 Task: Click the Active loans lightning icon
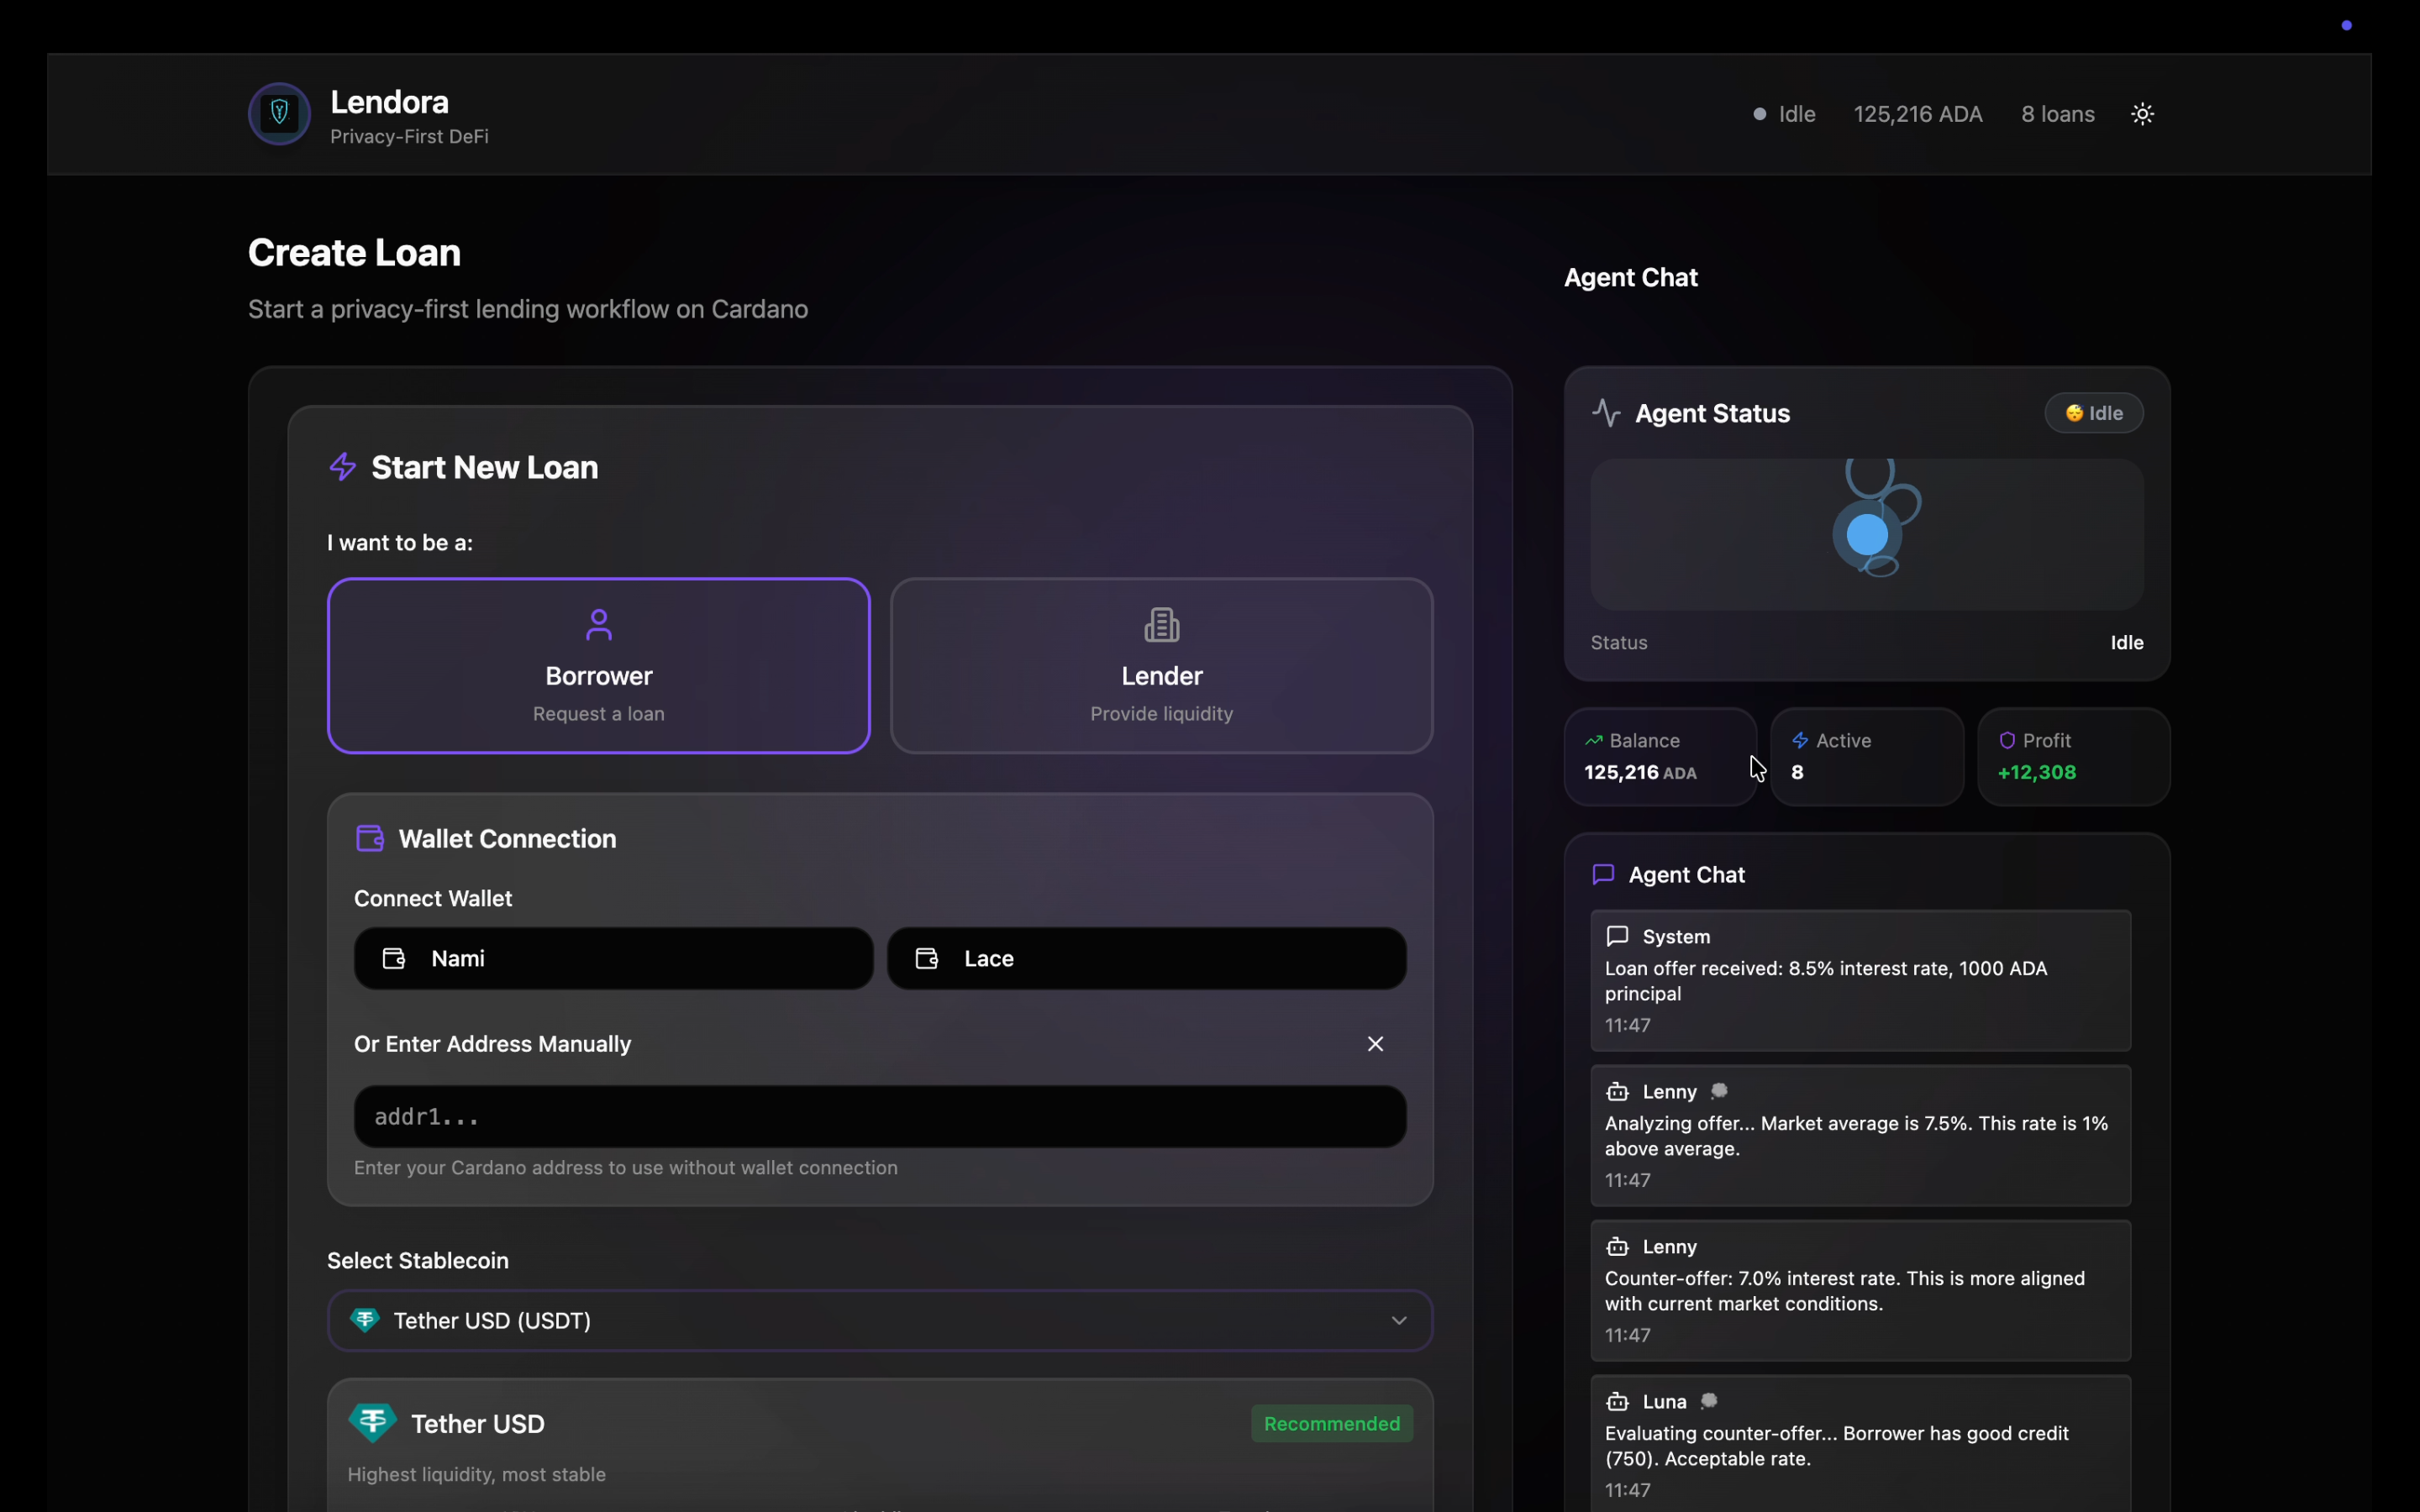(x=1800, y=741)
